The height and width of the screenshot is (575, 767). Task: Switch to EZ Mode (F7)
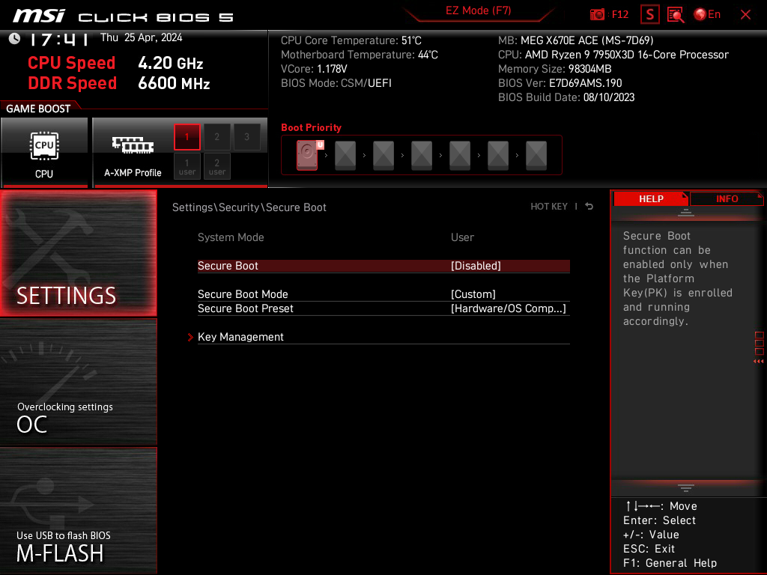coord(478,10)
